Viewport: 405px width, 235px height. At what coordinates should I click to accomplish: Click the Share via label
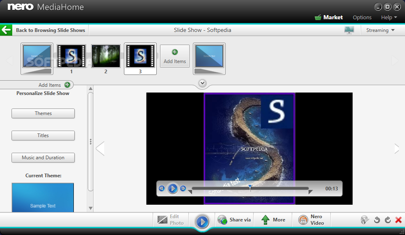pos(240,220)
